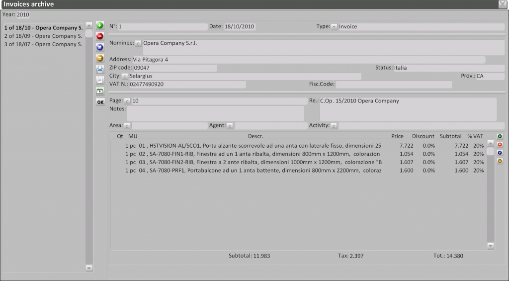
Task: Click the blue not-equal icon in left toolbar
Action: click(100, 47)
